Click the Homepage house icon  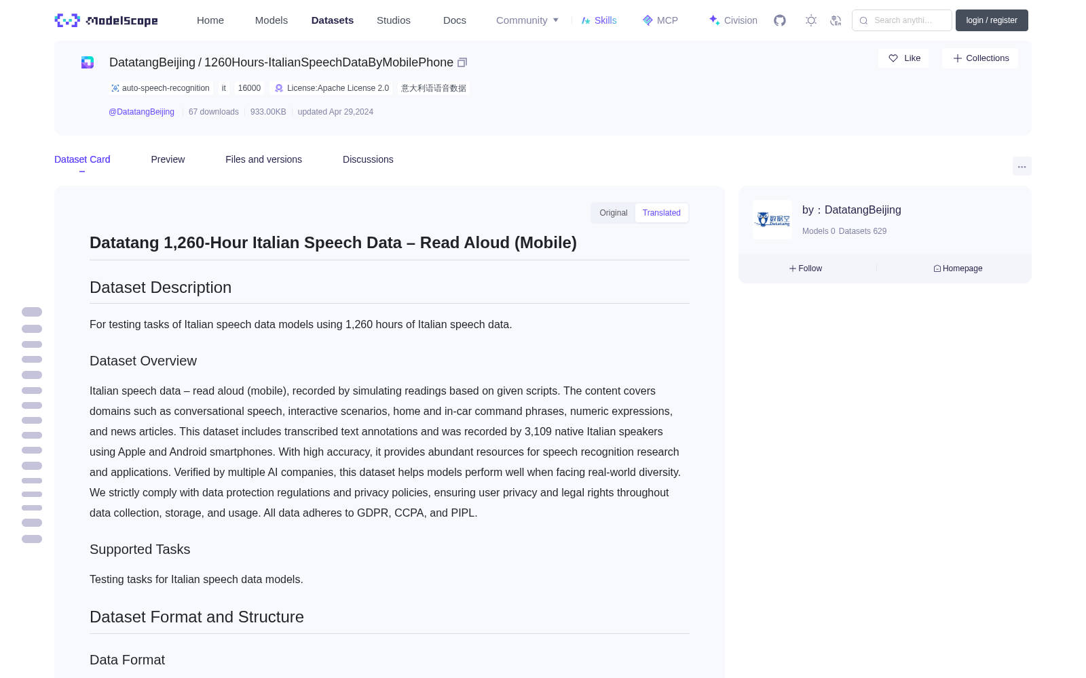pos(937,268)
